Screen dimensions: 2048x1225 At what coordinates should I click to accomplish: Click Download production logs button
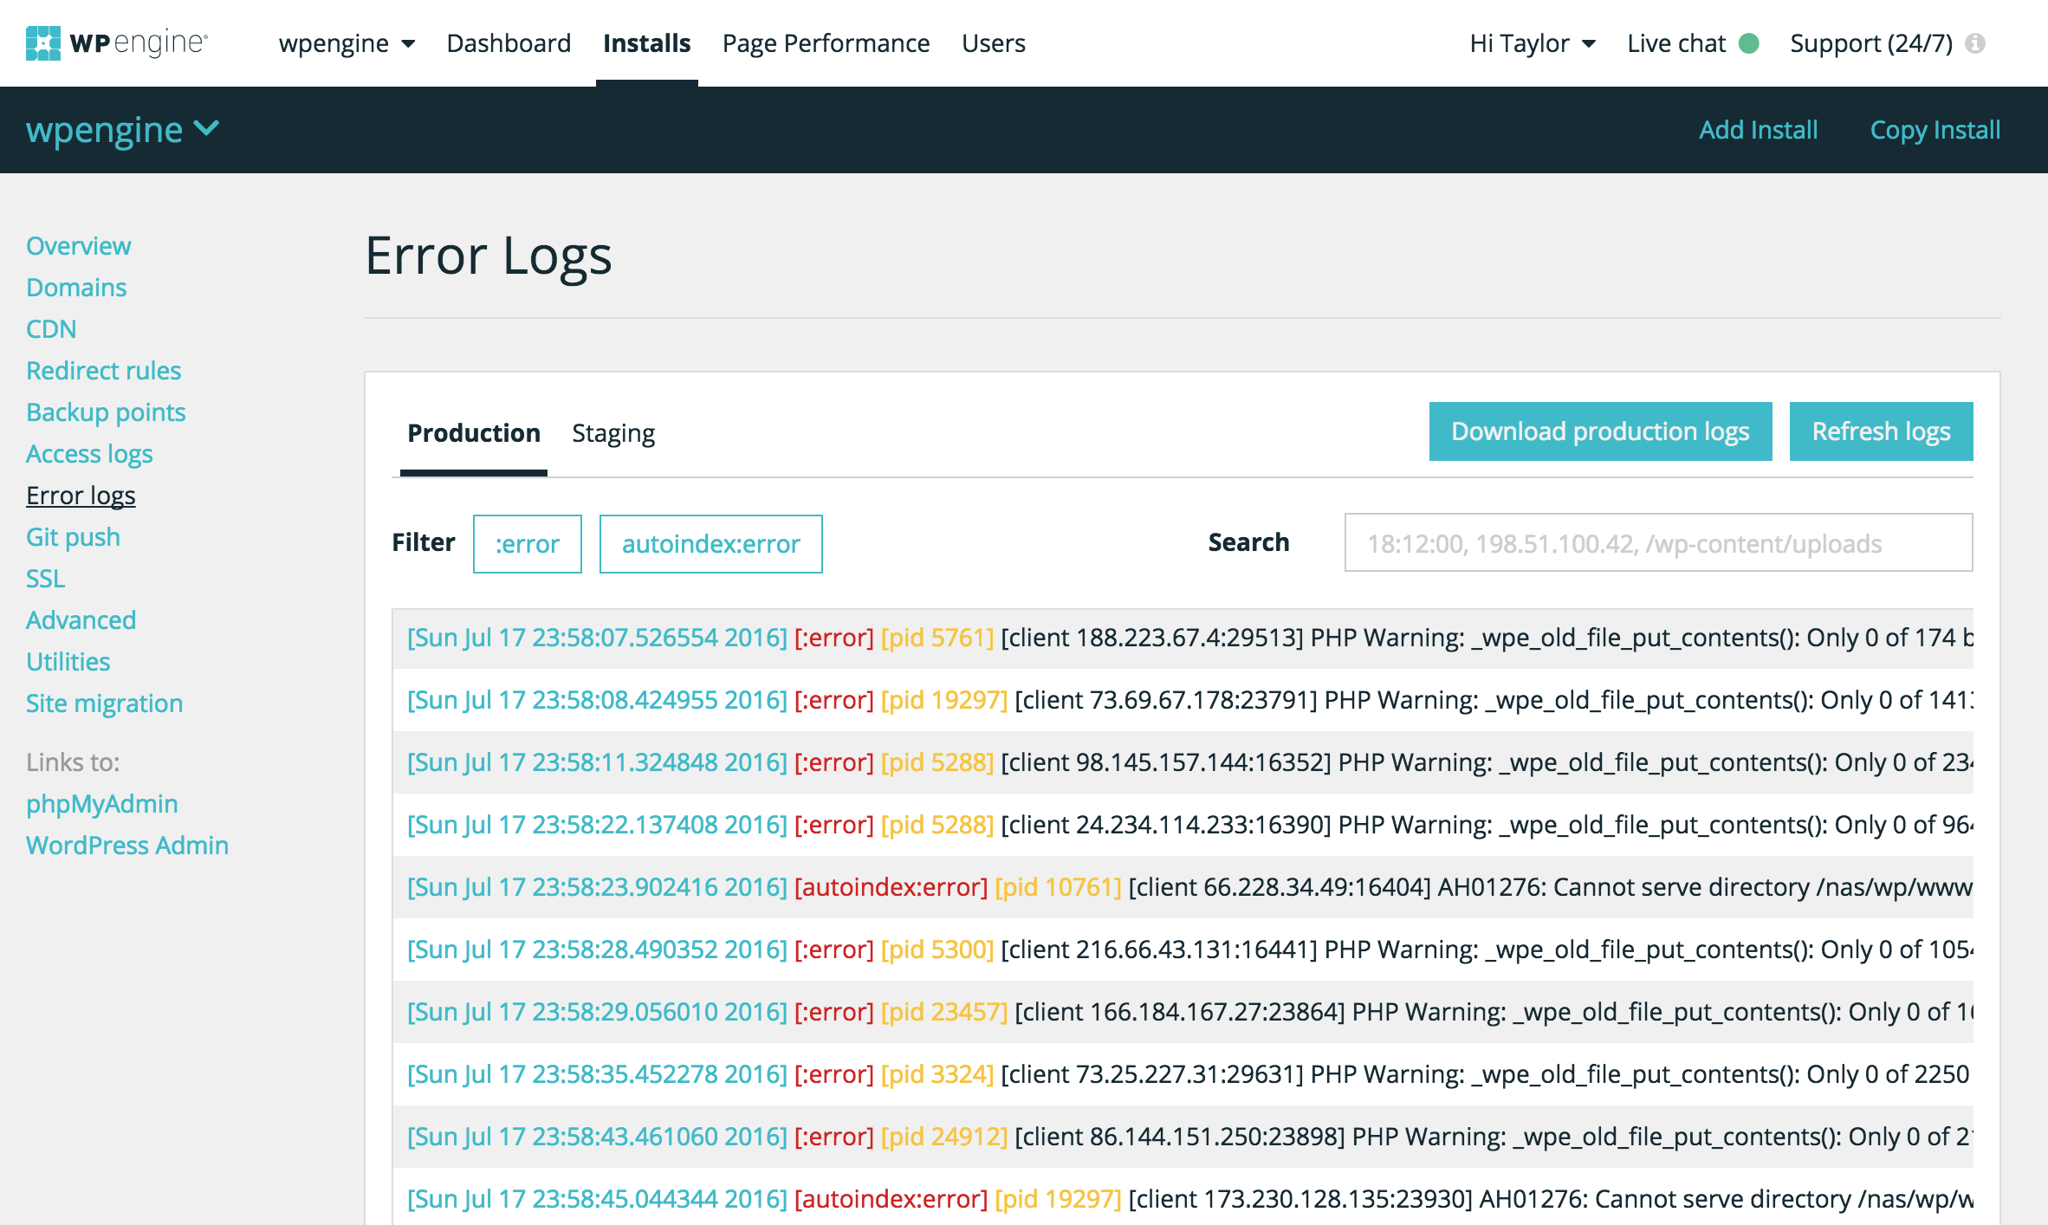tap(1600, 431)
